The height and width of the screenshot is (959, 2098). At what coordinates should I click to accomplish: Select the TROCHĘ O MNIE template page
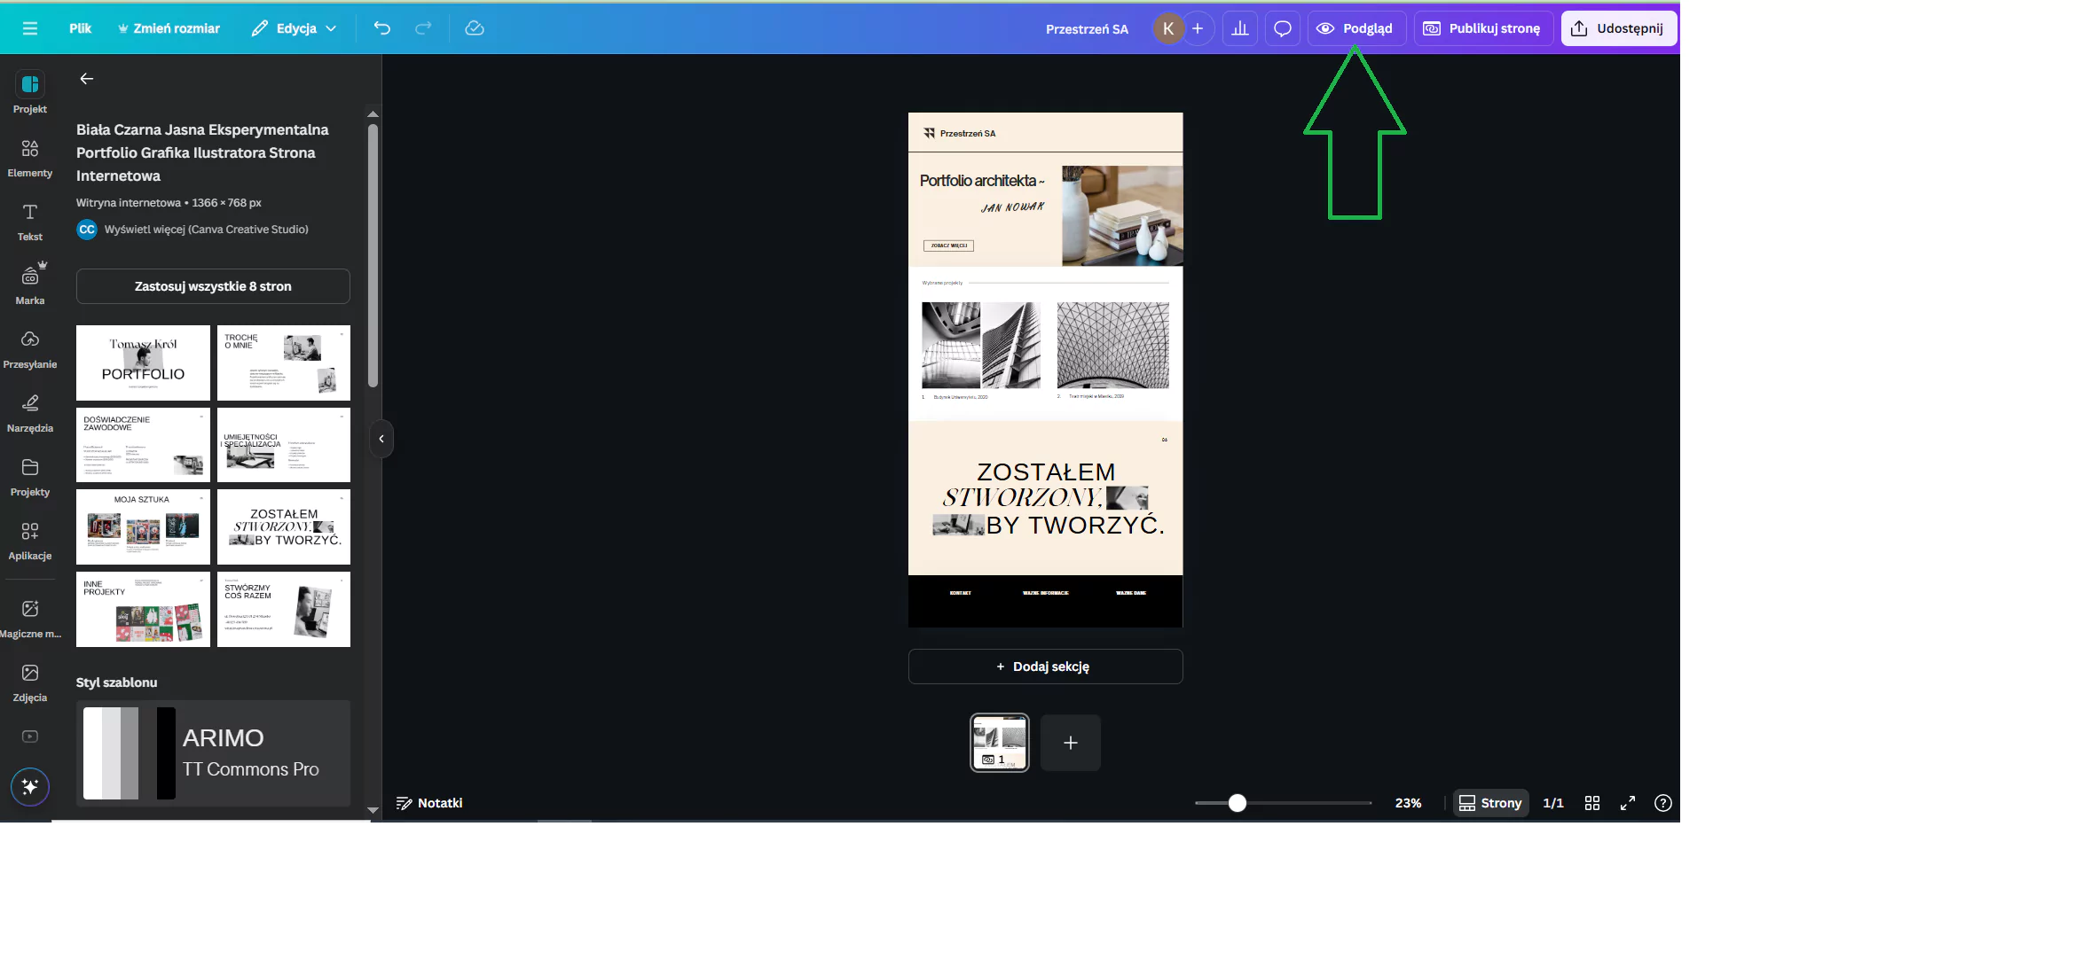pos(284,363)
